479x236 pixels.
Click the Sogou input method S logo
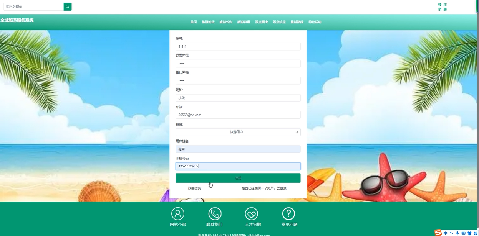(438, 233)
